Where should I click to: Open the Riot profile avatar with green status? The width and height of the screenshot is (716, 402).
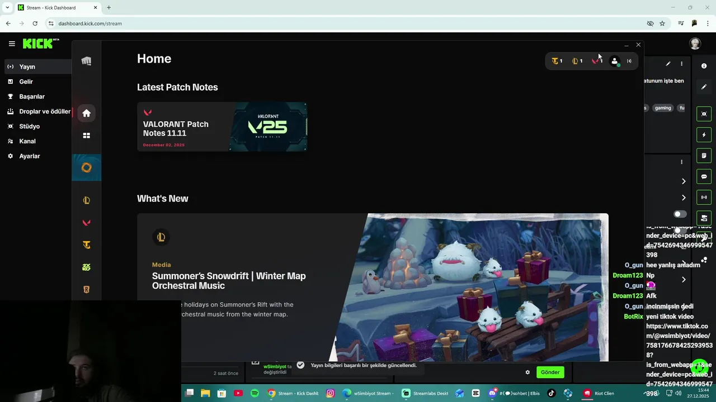(x=615, y=61)
